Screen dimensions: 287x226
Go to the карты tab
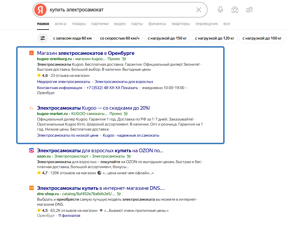137,24
